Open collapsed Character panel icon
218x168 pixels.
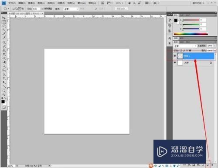coord(170,38)
